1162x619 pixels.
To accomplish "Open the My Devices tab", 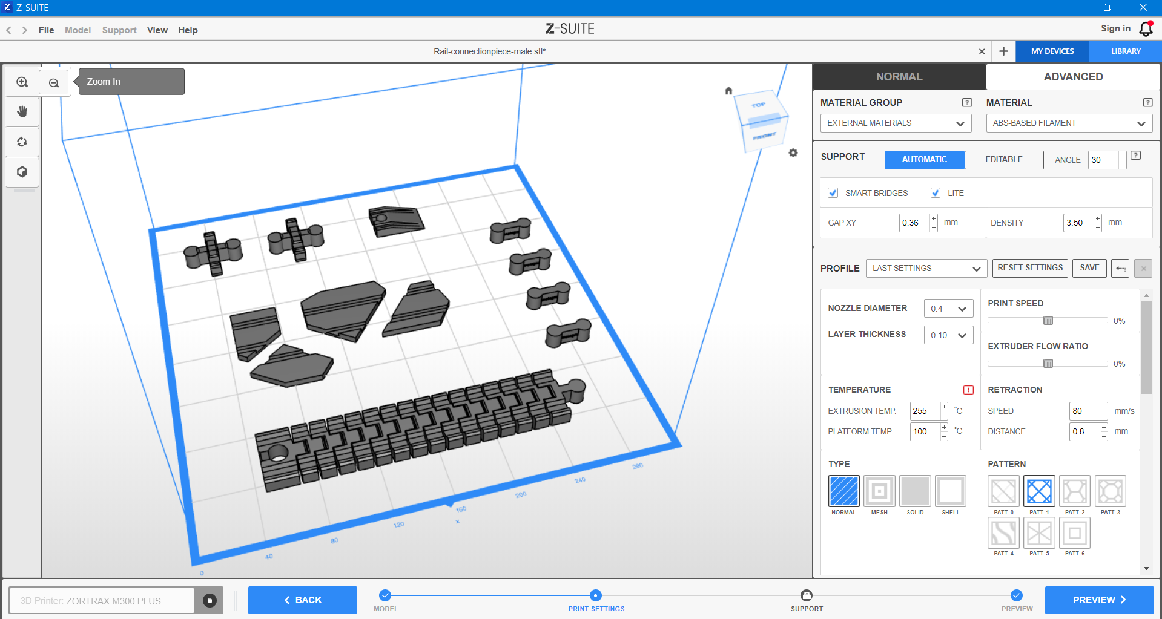I will click(x=1052, y=51).
